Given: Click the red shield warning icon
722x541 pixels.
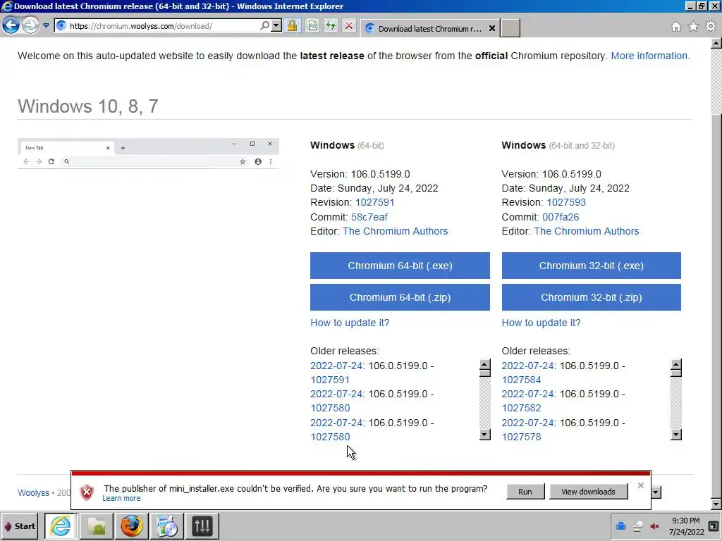Looking at the screenshot, I should pyautogui.click(x=87, y=492).
